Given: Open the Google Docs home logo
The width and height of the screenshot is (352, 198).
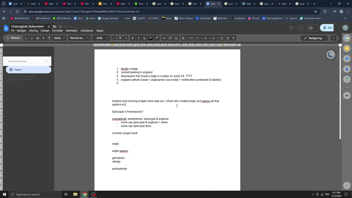Looking at the screenshot, I should coord(6,28).
